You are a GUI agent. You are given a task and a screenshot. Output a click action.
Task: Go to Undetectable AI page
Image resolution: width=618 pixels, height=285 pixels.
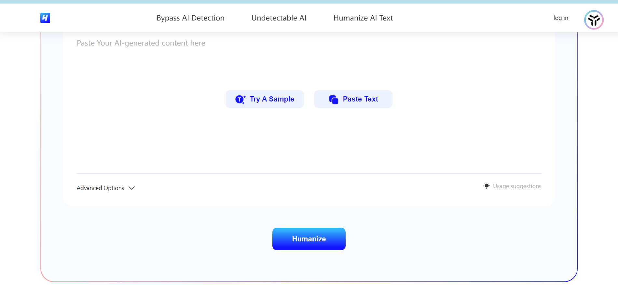tap(279, 18)
